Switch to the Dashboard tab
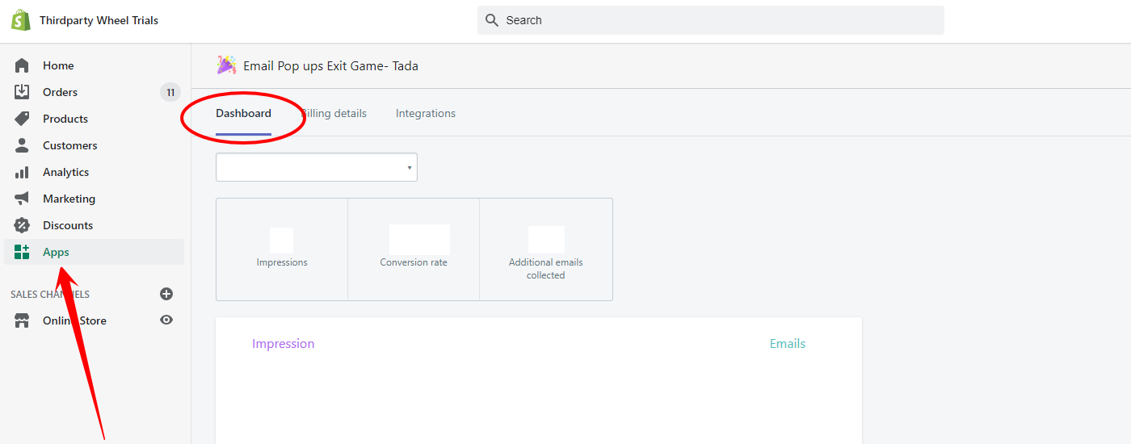Viewport: 1131px width, 444px height. point(243,114)
